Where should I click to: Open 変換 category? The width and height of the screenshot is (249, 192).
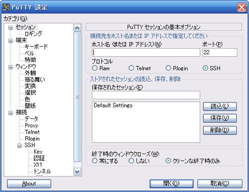pos(30,86)
